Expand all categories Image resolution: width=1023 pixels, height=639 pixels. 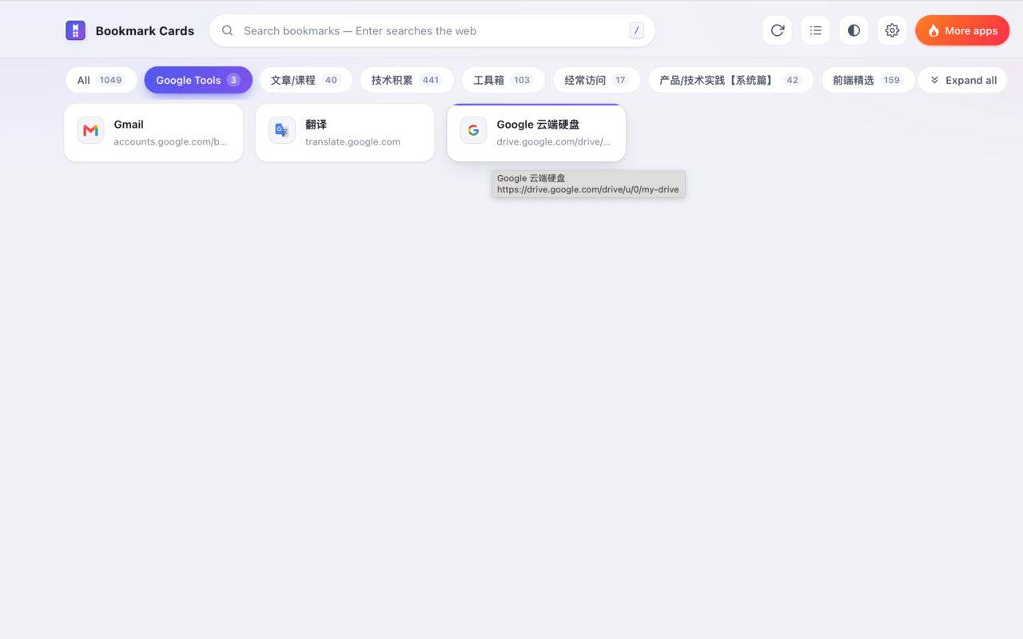(x=962, y=80)
